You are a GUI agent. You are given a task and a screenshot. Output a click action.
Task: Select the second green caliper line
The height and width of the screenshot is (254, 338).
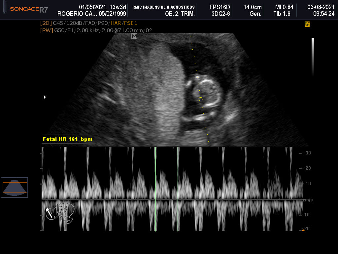[x=178, y=189]
